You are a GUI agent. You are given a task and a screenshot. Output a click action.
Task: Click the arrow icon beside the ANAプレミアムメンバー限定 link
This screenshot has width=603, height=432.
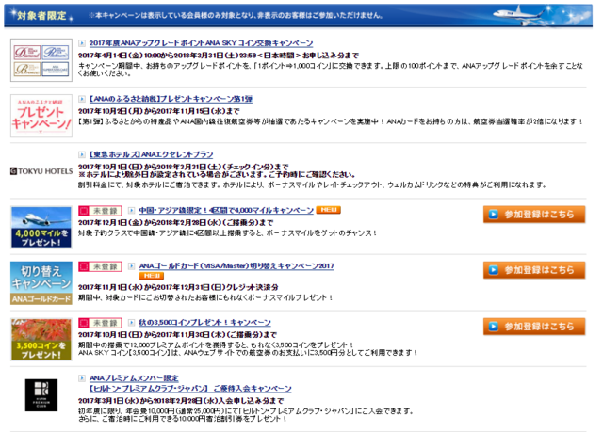[82, 378]
